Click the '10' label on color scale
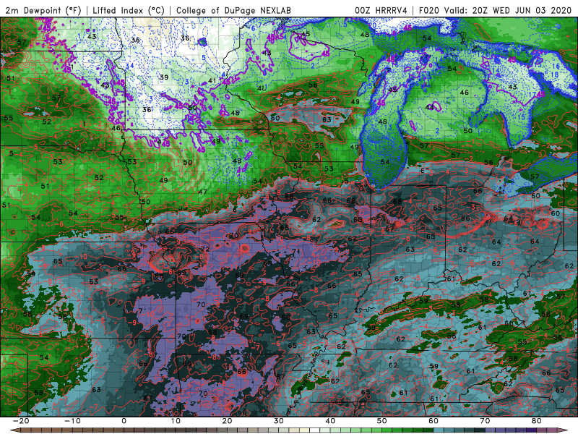The width and height of the screenshot is (578, 434). pyautogui.click(x=176, y=421)
